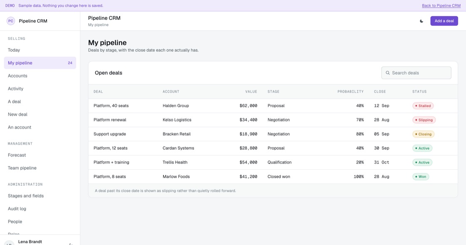466x245 pixels.
Task: Open the Support upgrade deal
Action: tap(110, 134)
